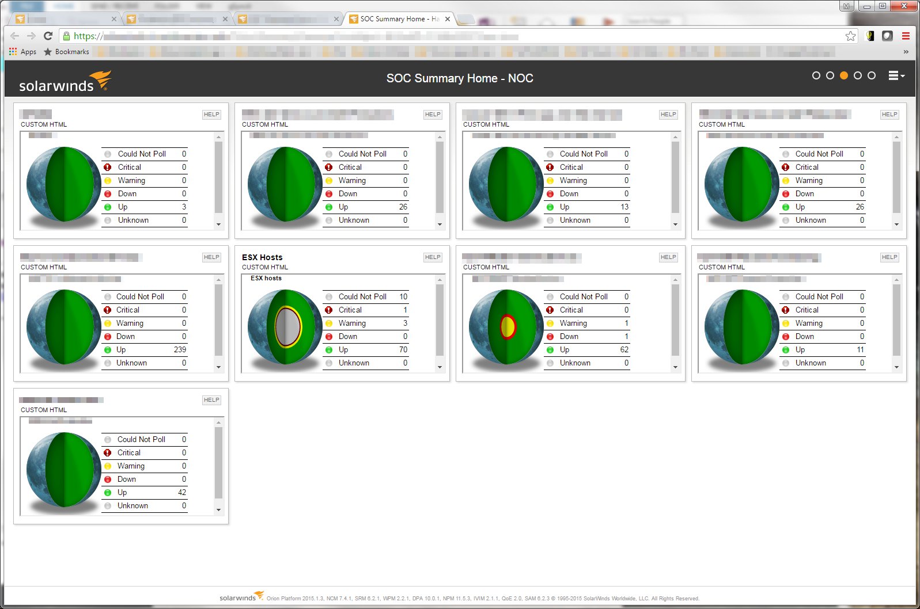The width and height of the screenshot is (920, 609).
Task: Click the 'ESX Hosts' widget title
Action: click(262, 257)
